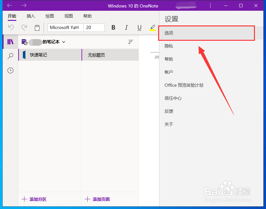Redo the last action
266x209 pixels.
coord(24,27)
